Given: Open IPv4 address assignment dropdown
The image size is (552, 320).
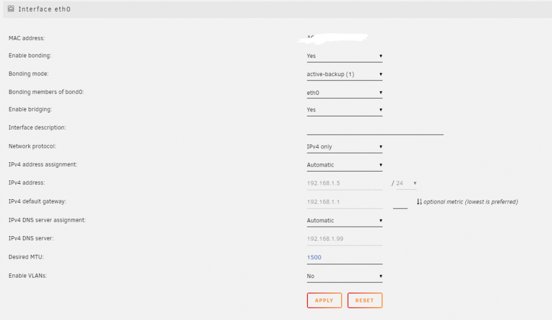Looking at the screenshot, I should point(344,165).
